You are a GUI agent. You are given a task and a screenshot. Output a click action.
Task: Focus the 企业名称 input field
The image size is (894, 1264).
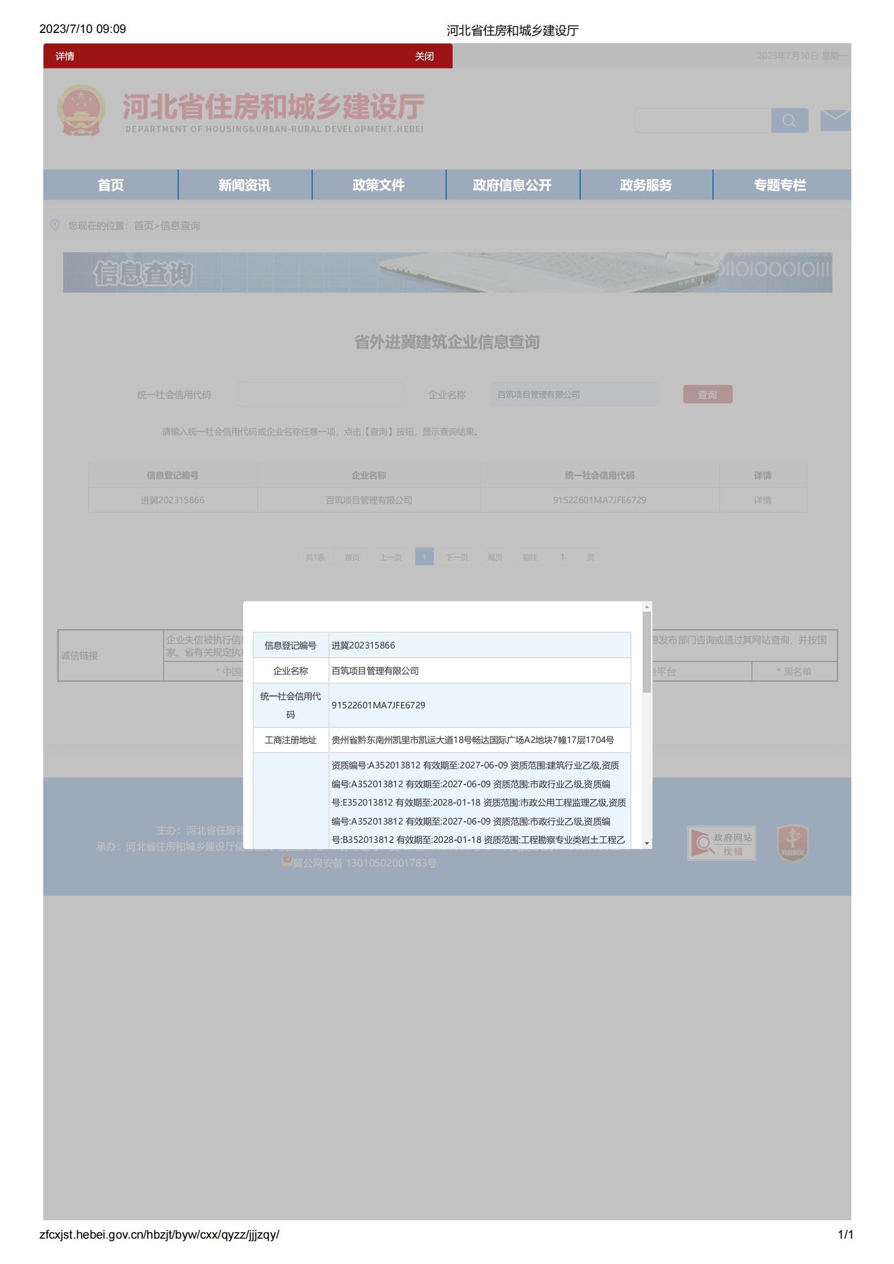point(574,394)
